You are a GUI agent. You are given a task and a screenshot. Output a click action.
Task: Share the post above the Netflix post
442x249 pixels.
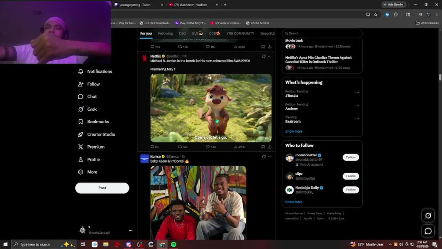(270, 47)
